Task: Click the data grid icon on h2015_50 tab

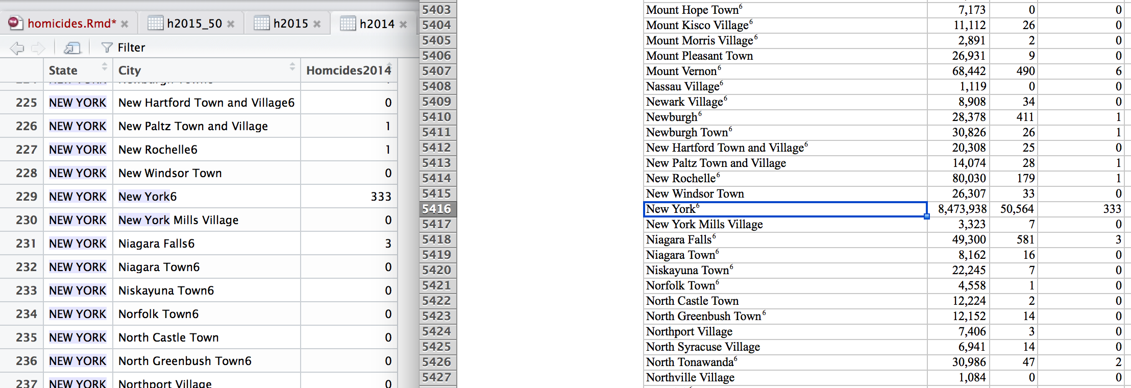Action: click(155, 23)
